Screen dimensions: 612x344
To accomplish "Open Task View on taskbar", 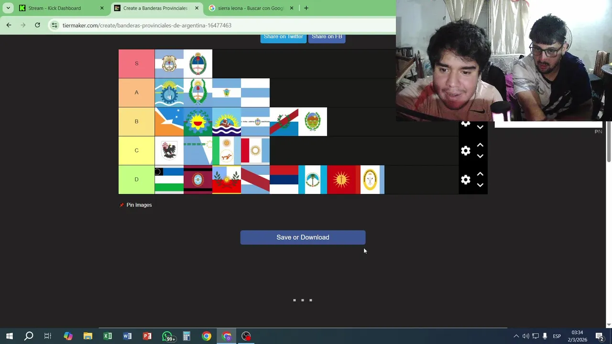I will (48, 336).
